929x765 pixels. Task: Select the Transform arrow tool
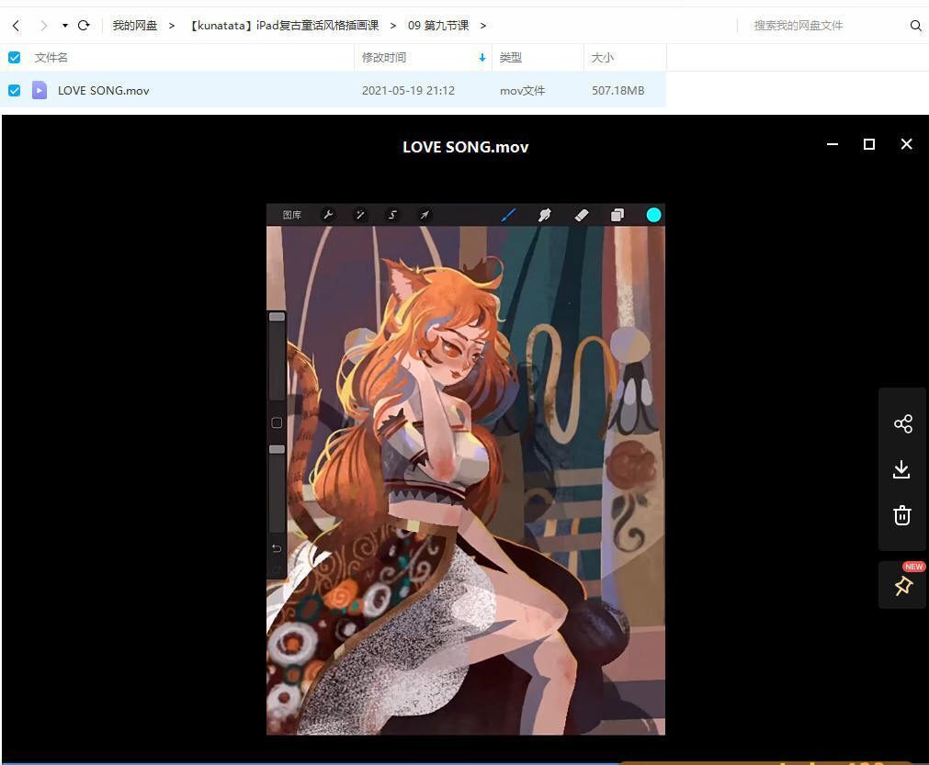424,215
